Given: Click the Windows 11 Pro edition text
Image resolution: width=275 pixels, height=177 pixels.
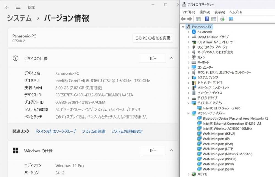Looking at the screenshot, I should (x=70, y=166).
